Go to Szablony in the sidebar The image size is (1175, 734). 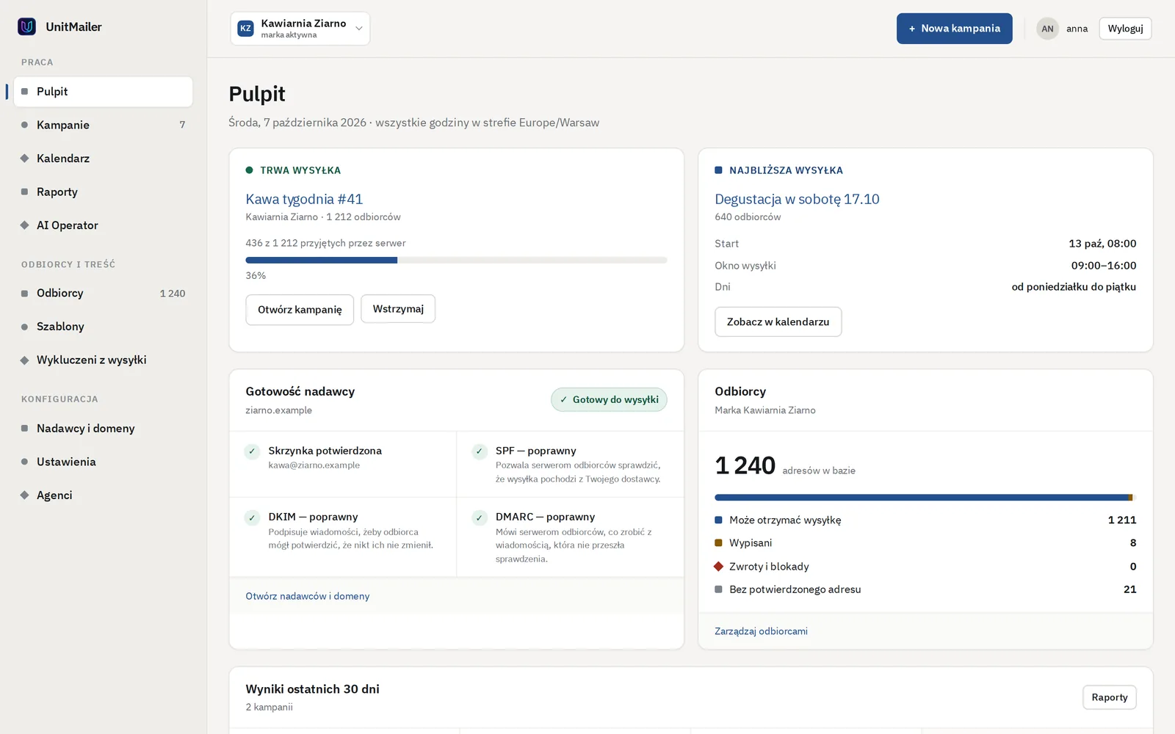103,327
